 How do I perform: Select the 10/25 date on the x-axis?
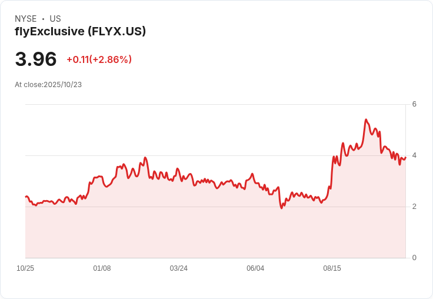pyautogui.click(x=25, y=268)
